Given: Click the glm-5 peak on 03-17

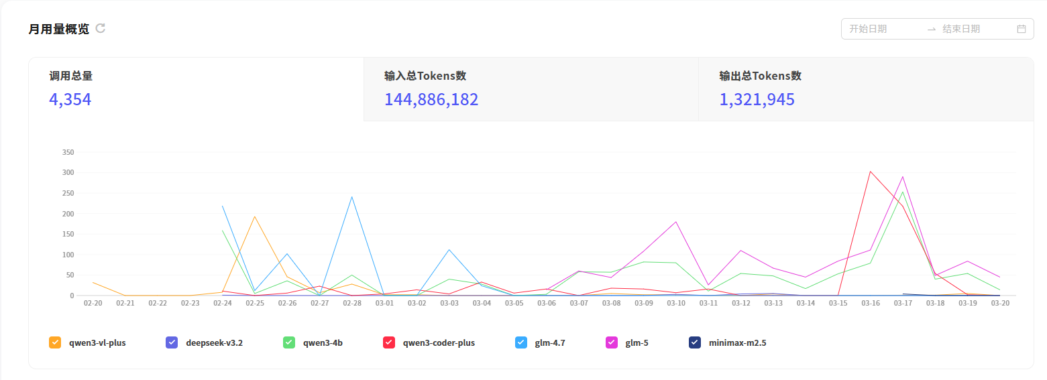Looking at the screenshot, I should coord(903,177).
